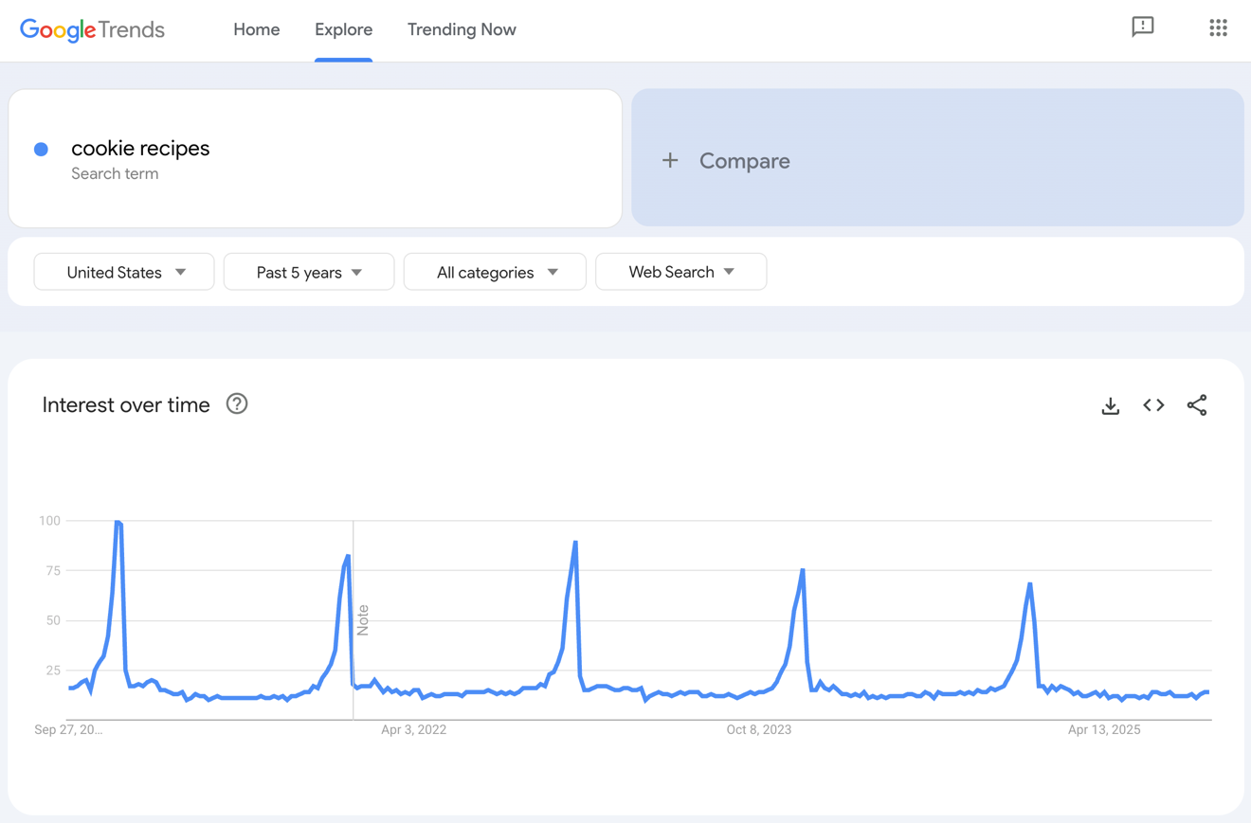
Task: Click the plus icon in the Compare panel
Action: pyautogui.click(x=670, y=160)
